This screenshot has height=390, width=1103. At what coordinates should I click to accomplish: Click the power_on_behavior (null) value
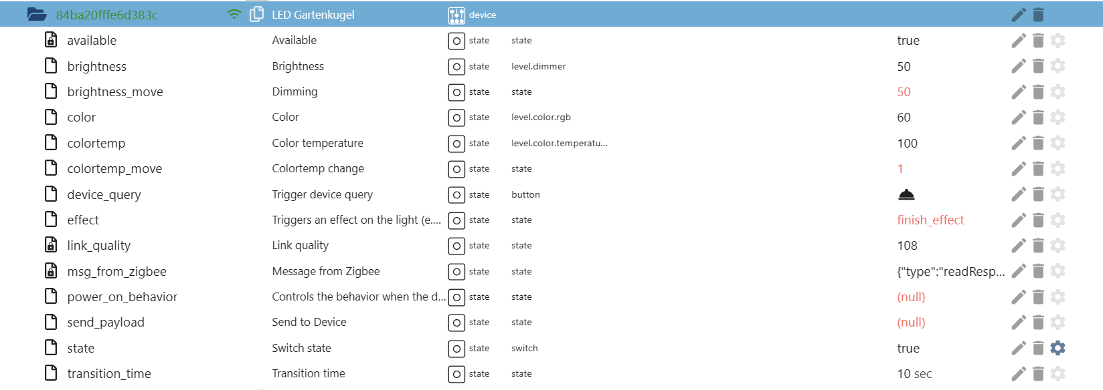point(911,297)
